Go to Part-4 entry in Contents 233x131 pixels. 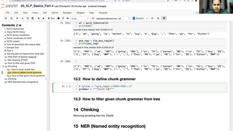coord(10,51)
